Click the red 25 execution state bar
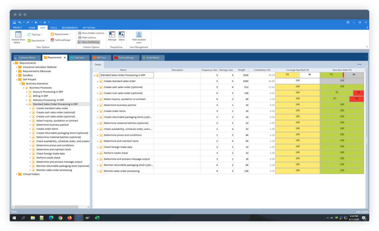Viewport: 379px width, 231px height. (x=359, y=93)
